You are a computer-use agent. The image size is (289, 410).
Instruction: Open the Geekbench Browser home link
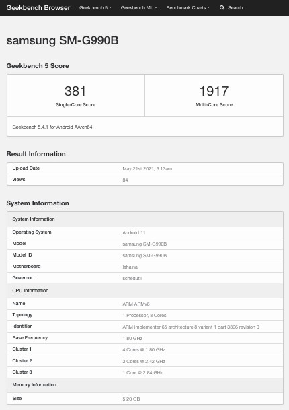click(x=38, y=8)
